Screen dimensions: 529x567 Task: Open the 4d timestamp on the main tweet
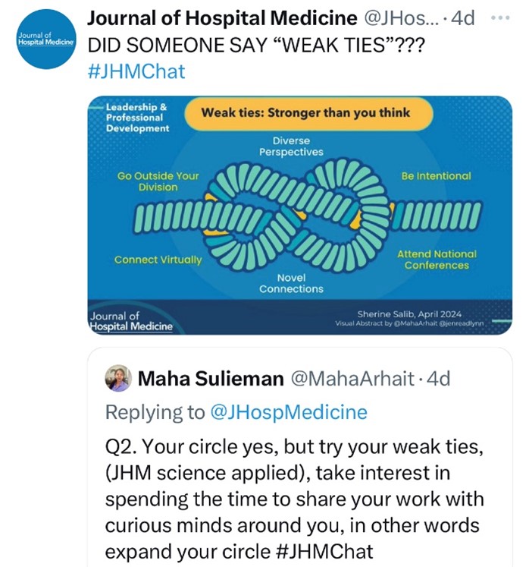point(463,17)
